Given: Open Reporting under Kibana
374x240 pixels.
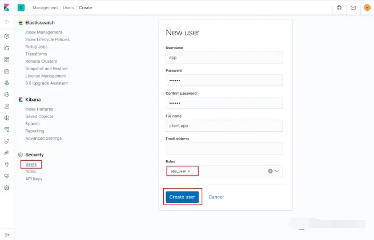Looking at the screenshot, I should tap(35, 131).
